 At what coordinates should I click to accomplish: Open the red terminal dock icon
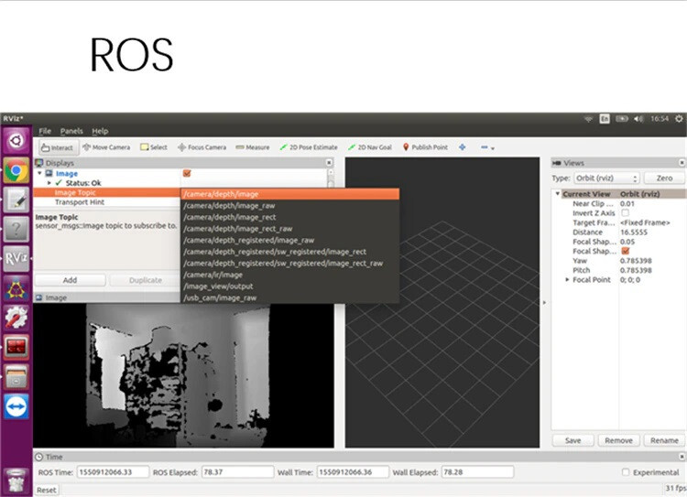[16, 347]
